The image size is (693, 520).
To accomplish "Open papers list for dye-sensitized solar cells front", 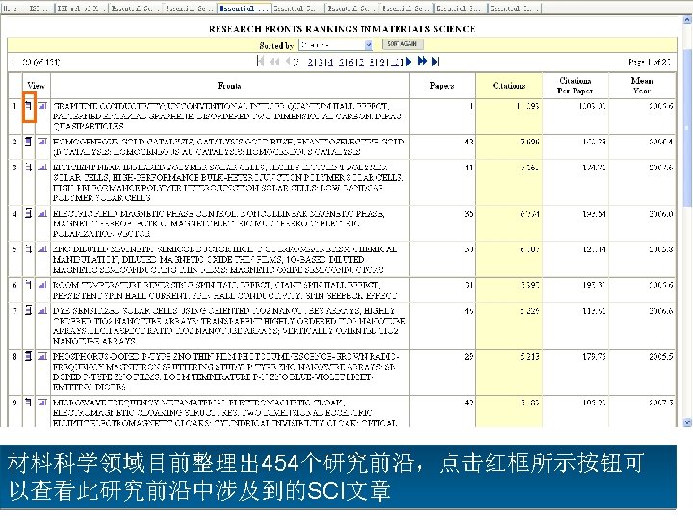I will point(28,310).
